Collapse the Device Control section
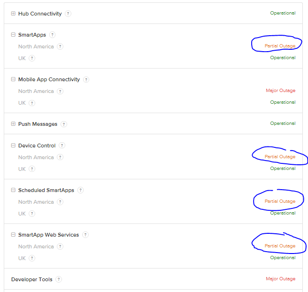Screen dimensions: 308x292 point(13,146)
